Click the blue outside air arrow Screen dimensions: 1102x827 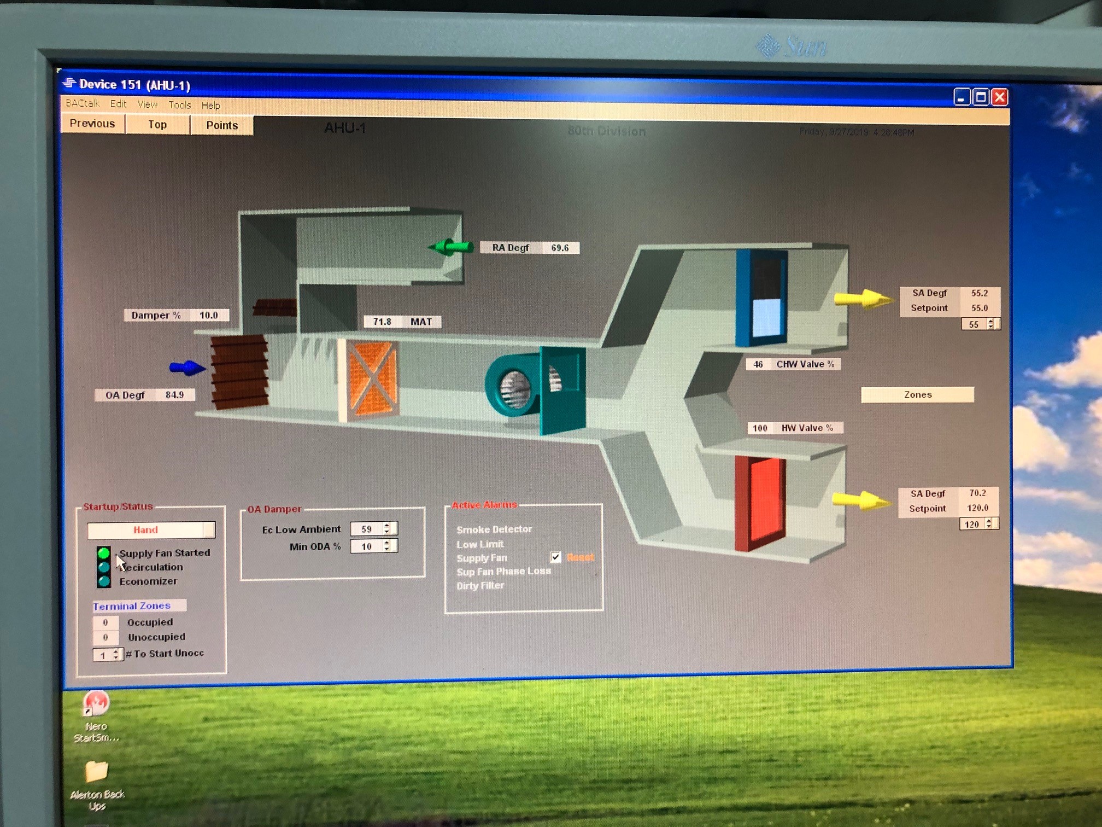point(187,368)
